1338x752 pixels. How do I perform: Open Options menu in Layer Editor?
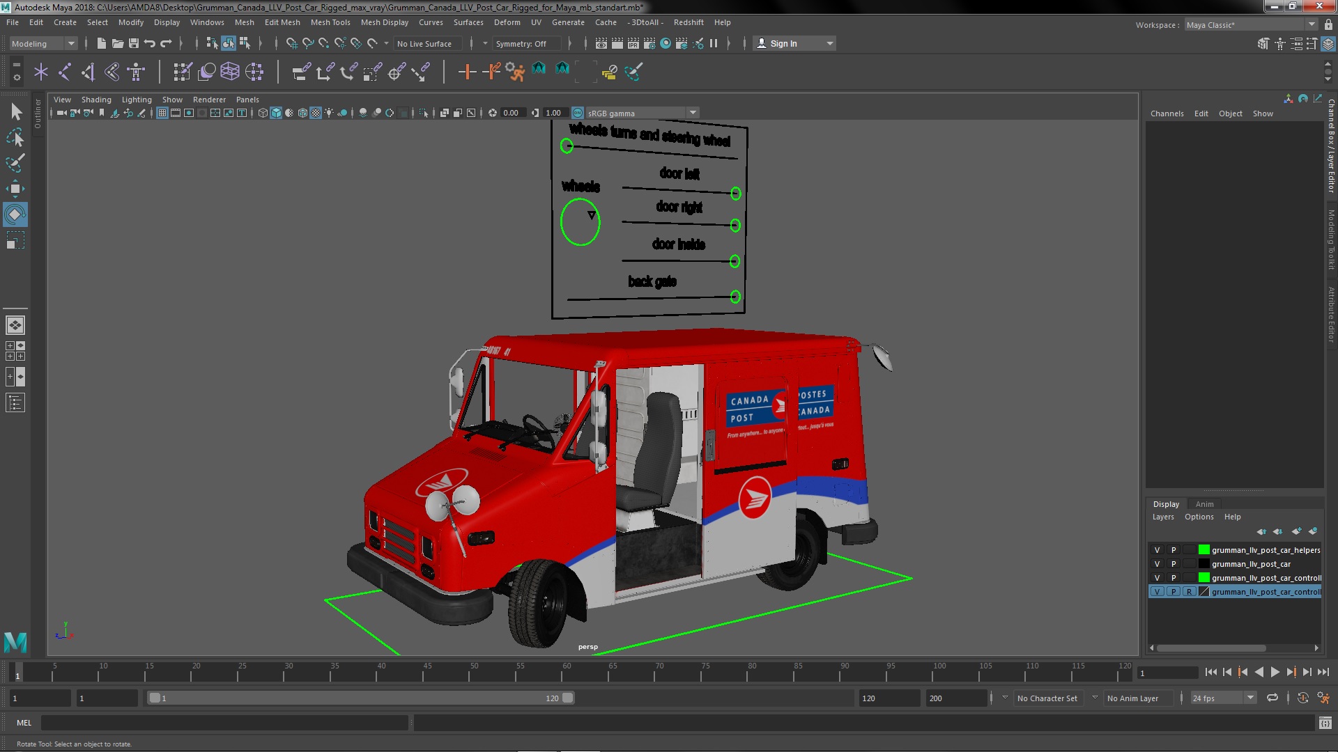coord(1199,517)
